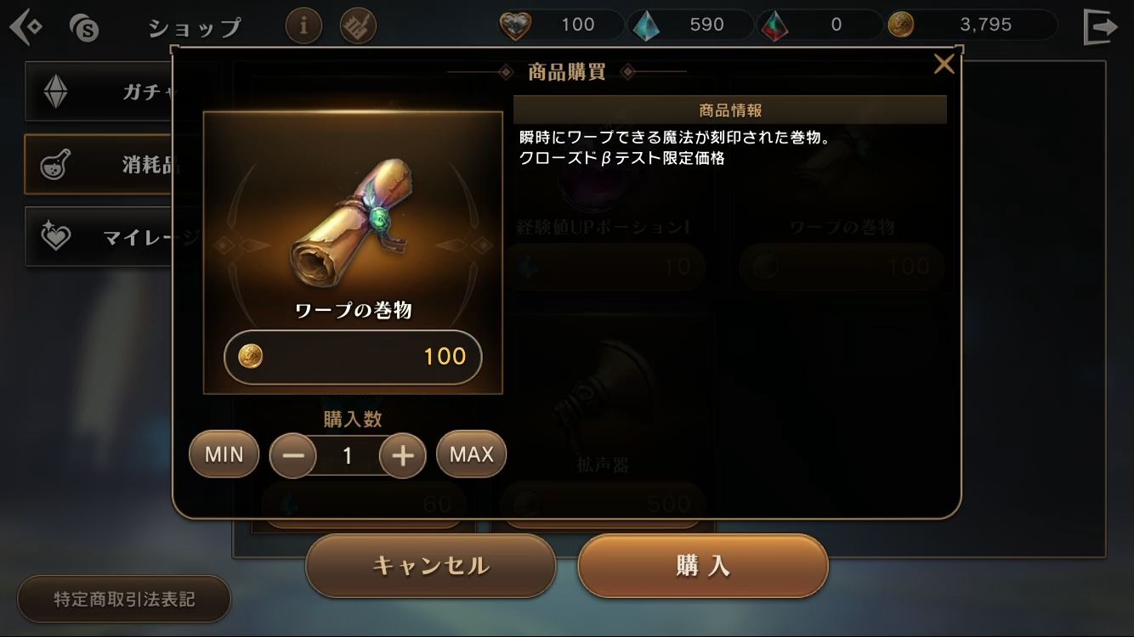The image size is (1134, 637).
Task: Click the キャンセル button
Action: click(431, 566)
